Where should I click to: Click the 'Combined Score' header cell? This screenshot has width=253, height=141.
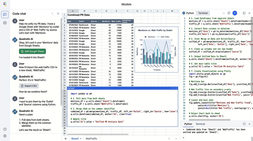tap(128, 21)
